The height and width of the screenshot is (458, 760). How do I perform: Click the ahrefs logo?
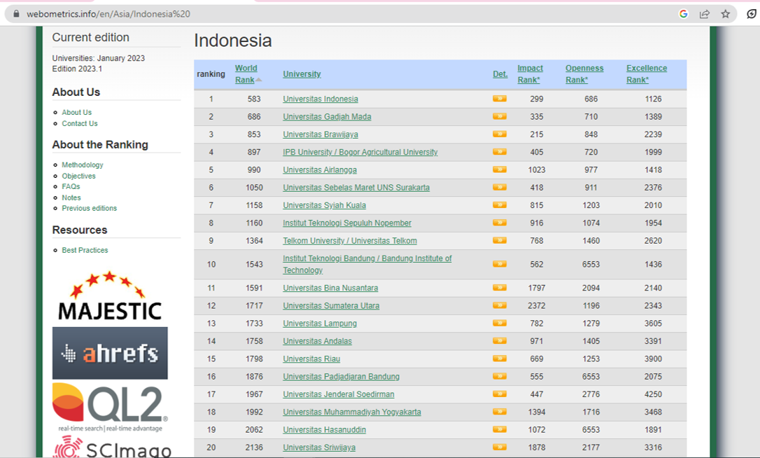[x=110, y=353]
